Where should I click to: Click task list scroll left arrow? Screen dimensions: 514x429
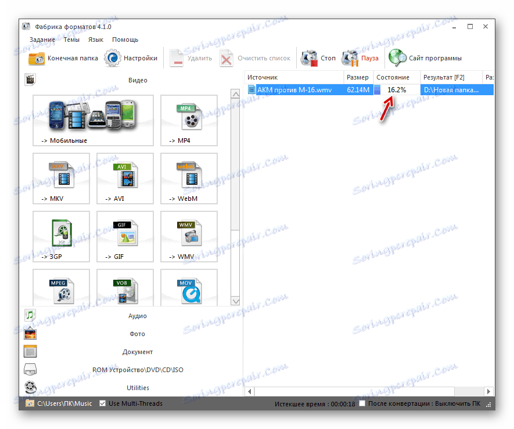point(250,391)
